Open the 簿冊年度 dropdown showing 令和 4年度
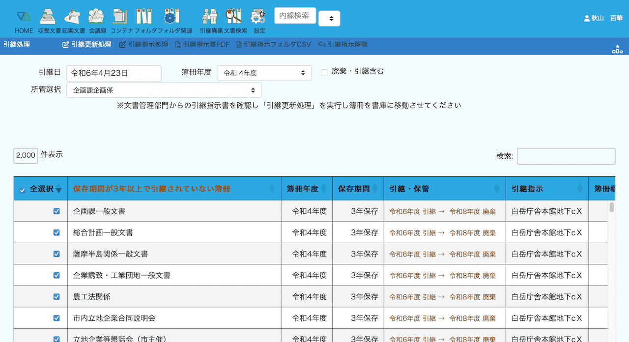Viewport: 629px width, 342px height. click(264, 73)
